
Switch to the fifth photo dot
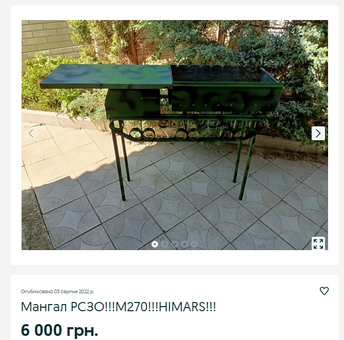195,244
